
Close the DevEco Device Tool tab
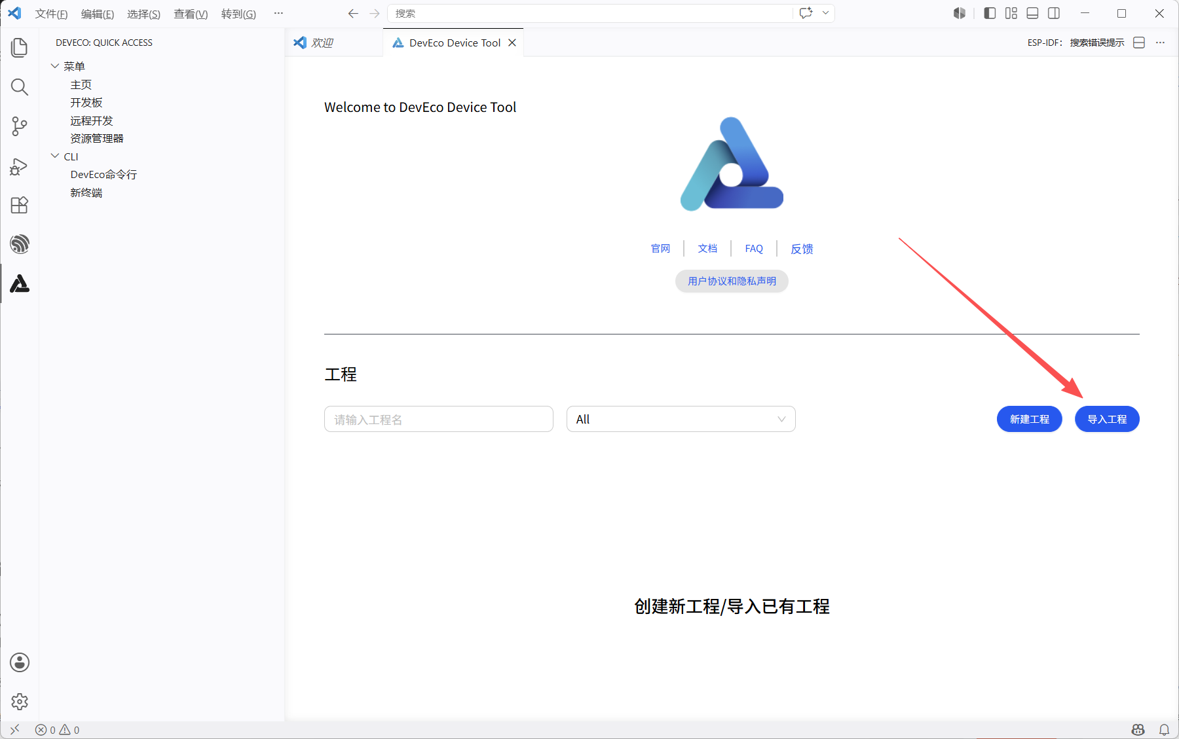click(512, 43)
